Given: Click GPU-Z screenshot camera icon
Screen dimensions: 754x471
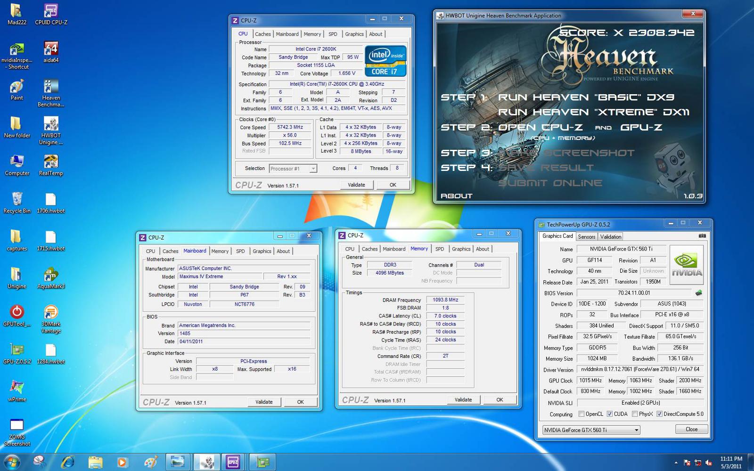Looking at the screenshot, I should coord(702,236).
